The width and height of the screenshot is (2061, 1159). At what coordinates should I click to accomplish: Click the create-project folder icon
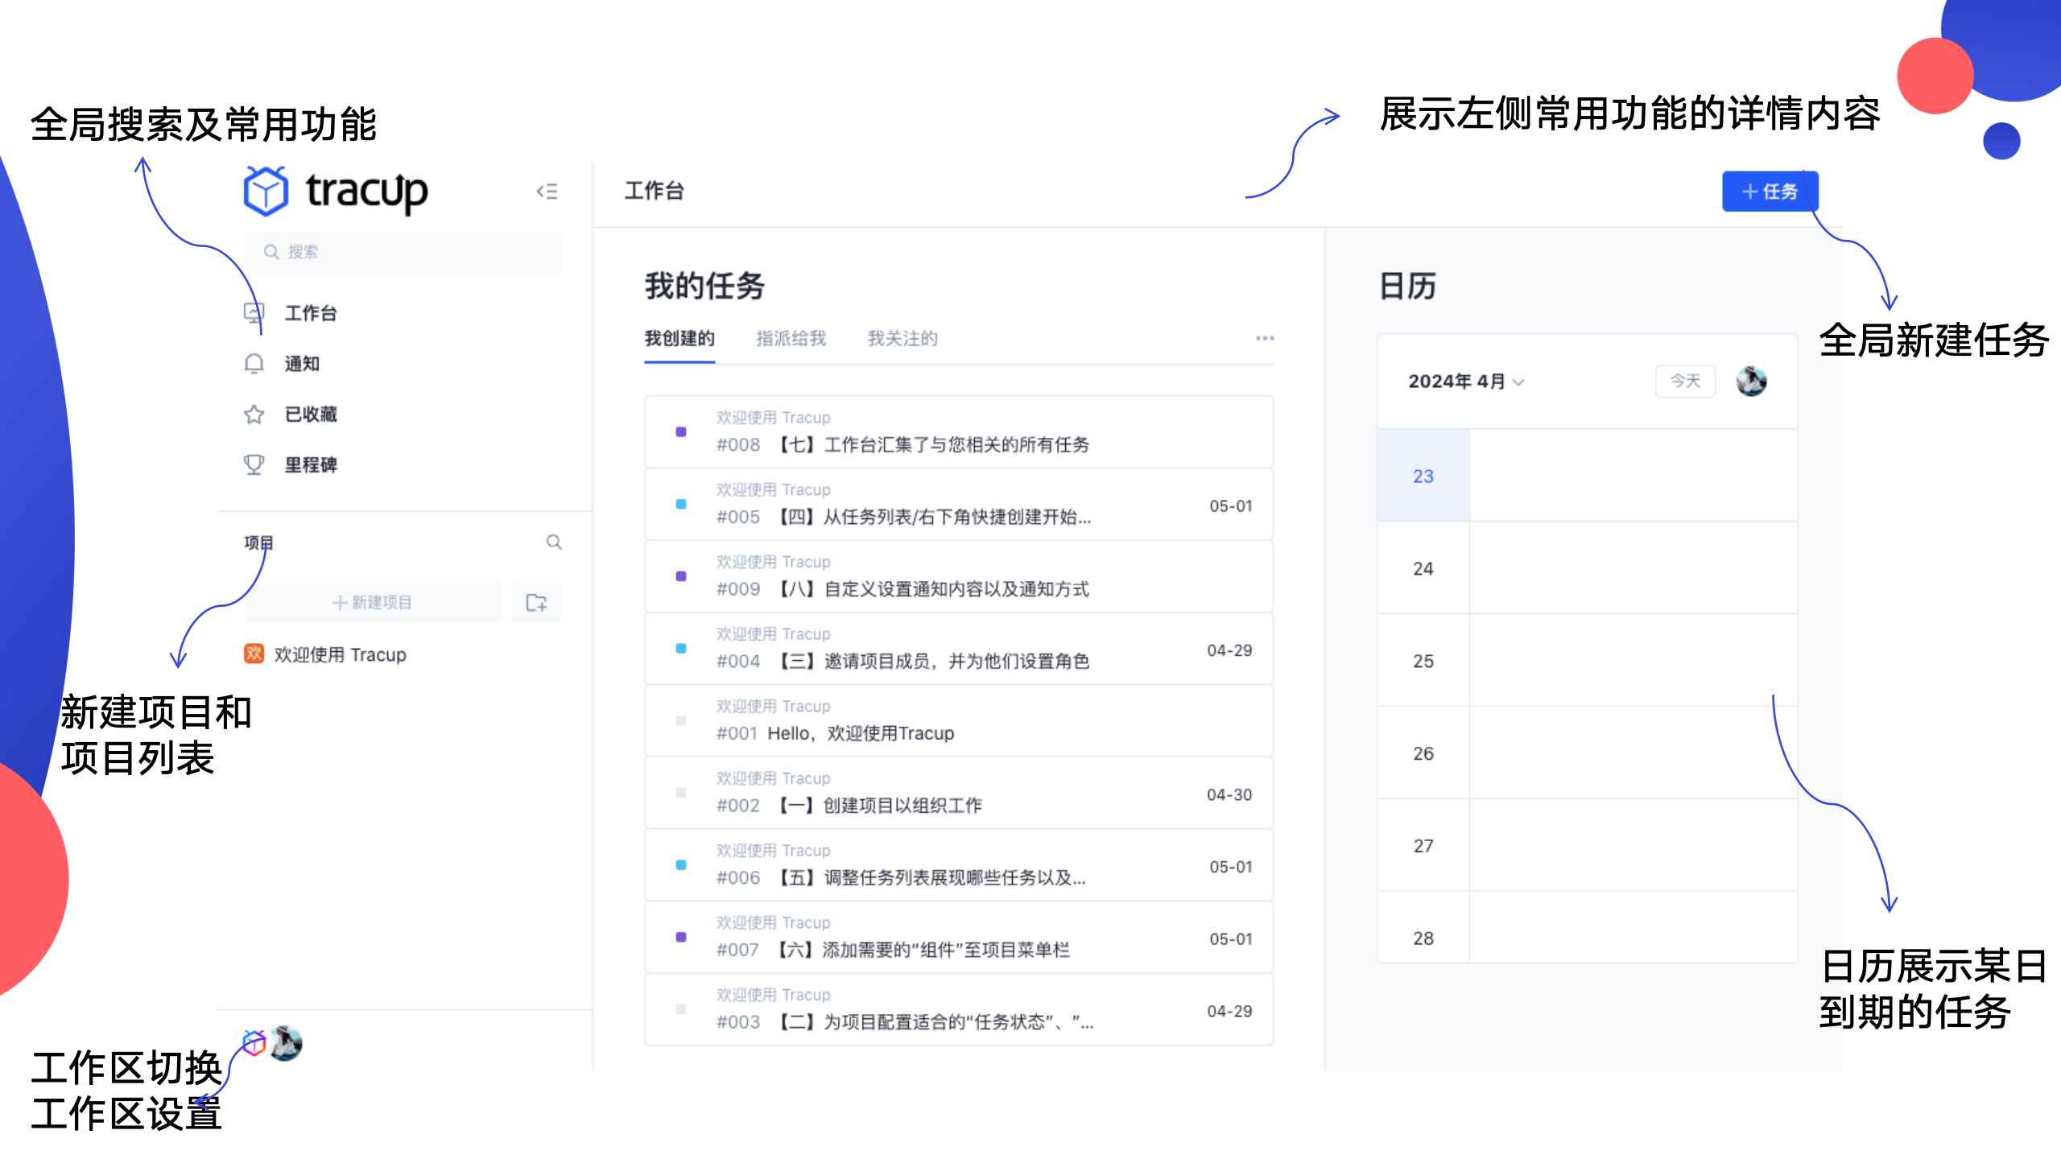[x=536, y=602]
